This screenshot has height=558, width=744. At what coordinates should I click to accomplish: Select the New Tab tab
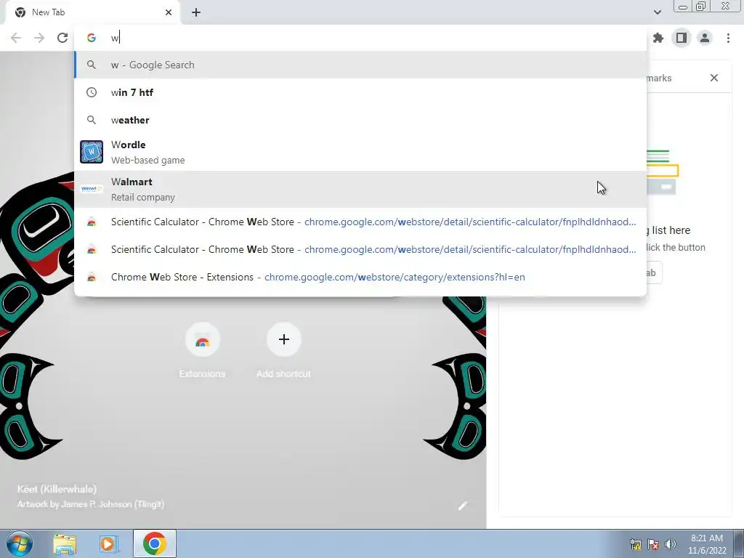[92, 12]
